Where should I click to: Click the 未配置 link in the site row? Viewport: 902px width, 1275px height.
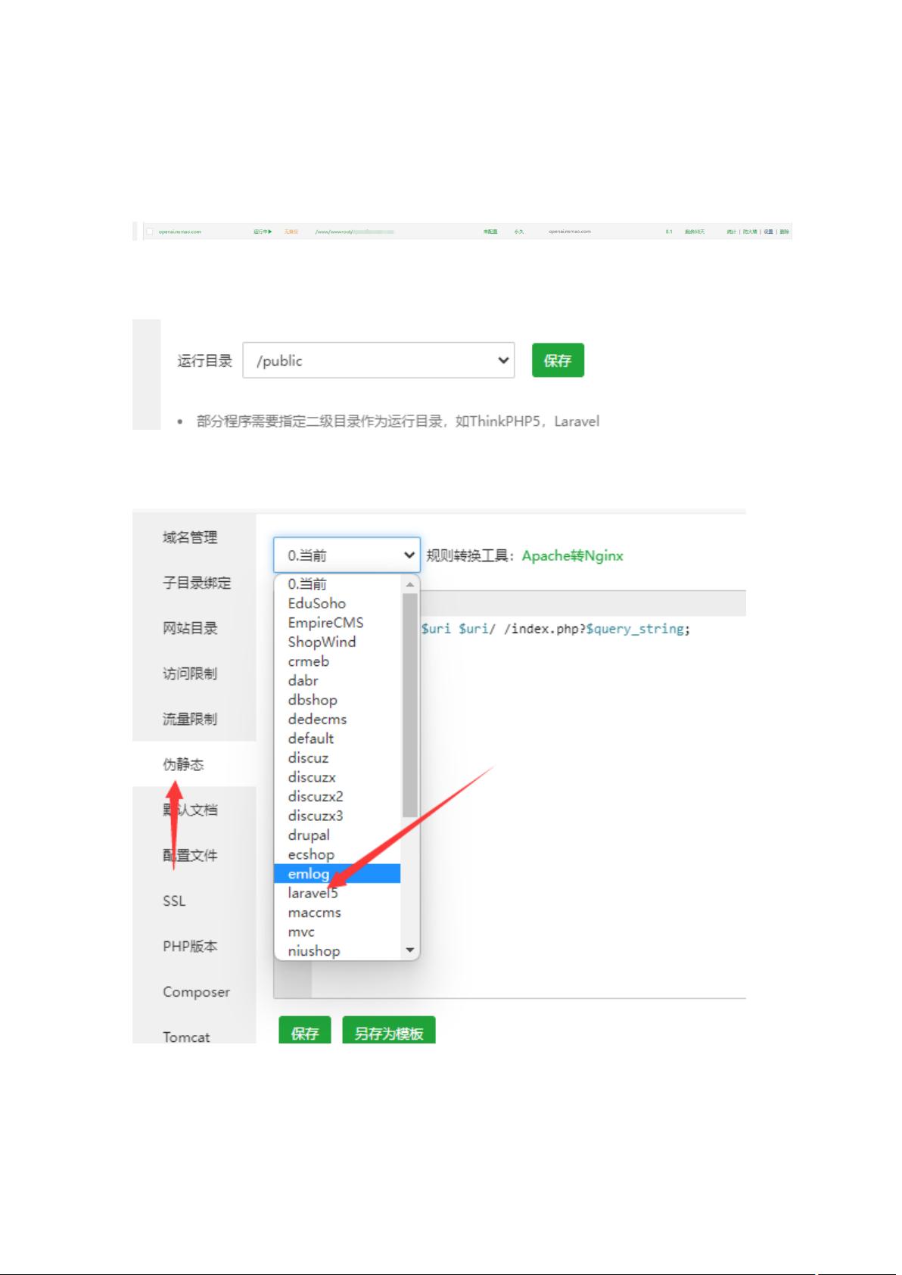(490, 232)
